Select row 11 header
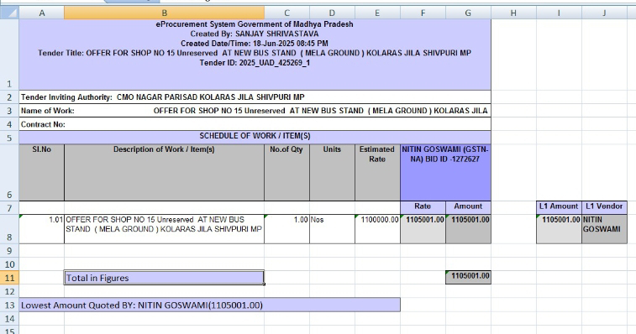This screenshot has width=636, height=334. [x=9, y=278]
